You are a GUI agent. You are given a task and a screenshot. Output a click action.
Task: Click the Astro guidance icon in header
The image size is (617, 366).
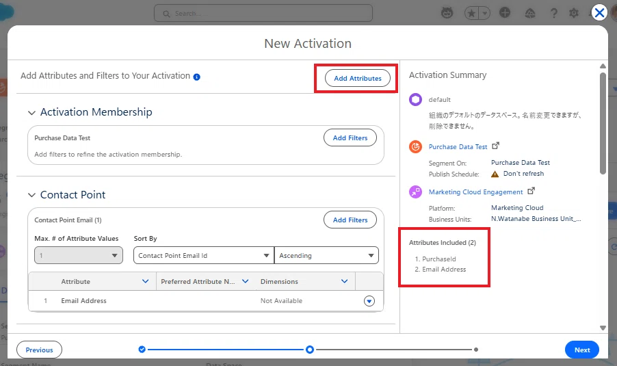(447, 13)
